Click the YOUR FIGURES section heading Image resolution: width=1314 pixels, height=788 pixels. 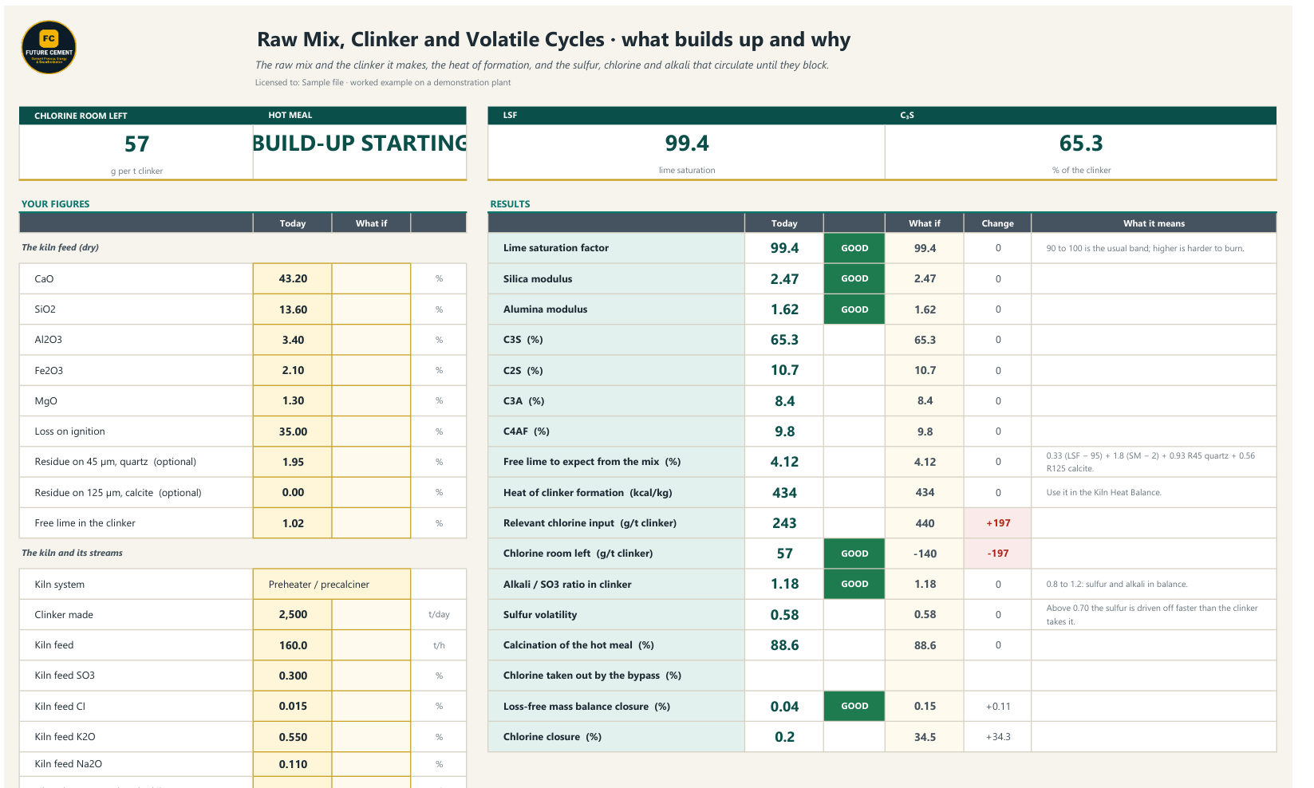coord(55,204)
